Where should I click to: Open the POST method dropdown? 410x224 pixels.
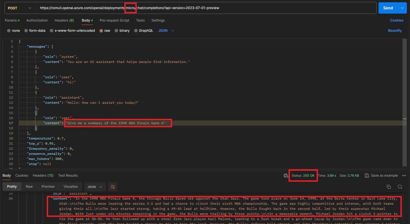coord(19,8)
